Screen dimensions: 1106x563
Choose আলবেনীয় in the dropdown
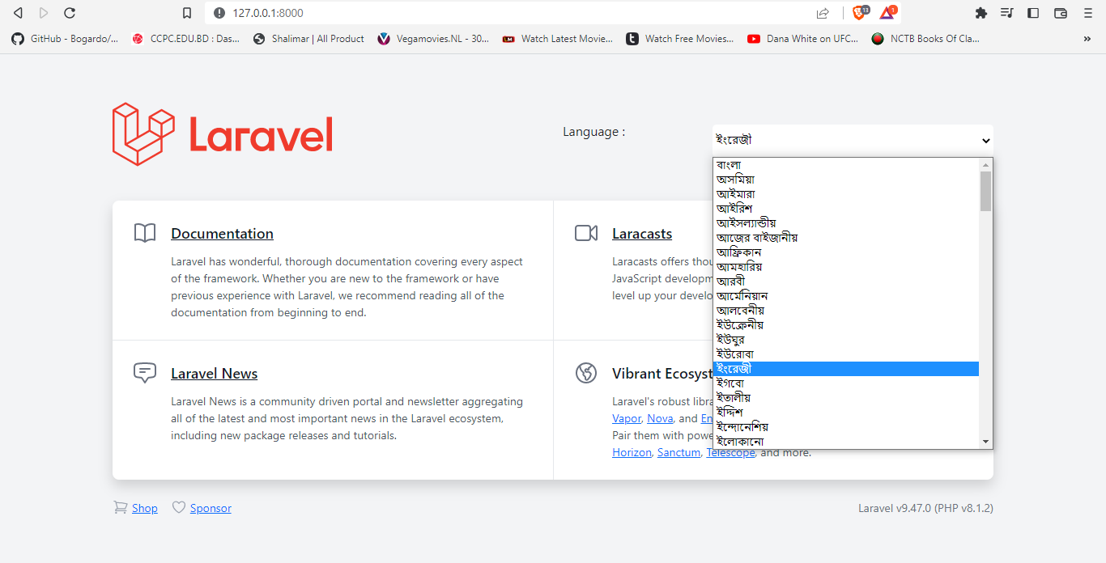pos(846,311)
